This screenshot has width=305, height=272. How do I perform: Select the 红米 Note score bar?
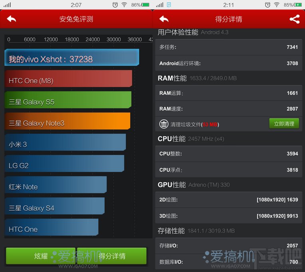(55, 185)
